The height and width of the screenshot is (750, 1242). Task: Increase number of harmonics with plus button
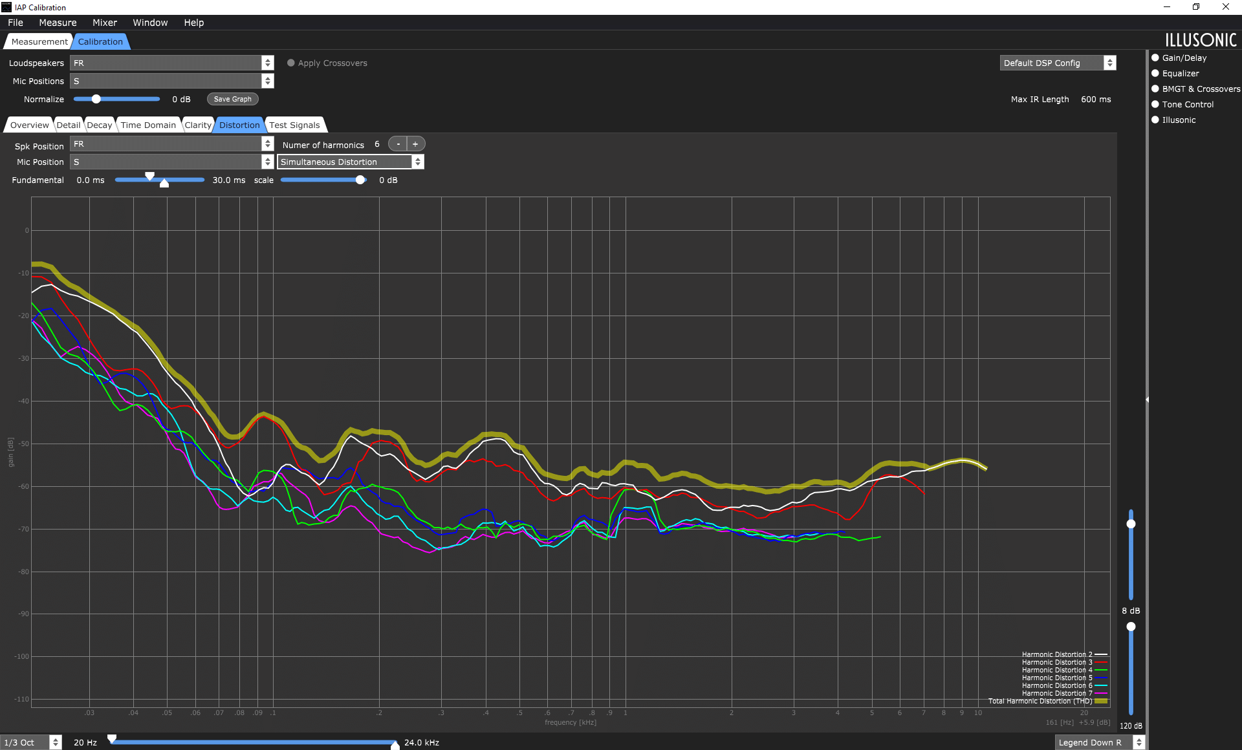pyautogui.click(x=415, y=144)
